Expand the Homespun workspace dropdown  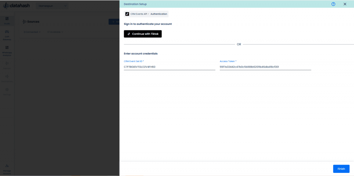[x=52, y=6]
